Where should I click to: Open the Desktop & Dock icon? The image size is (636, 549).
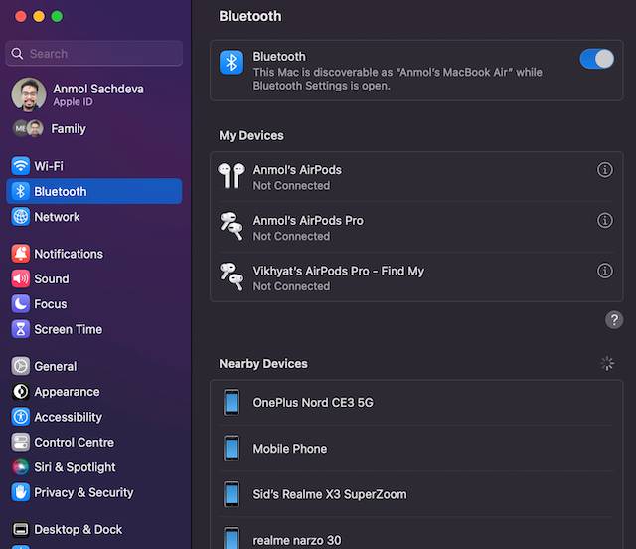point(20,529)
